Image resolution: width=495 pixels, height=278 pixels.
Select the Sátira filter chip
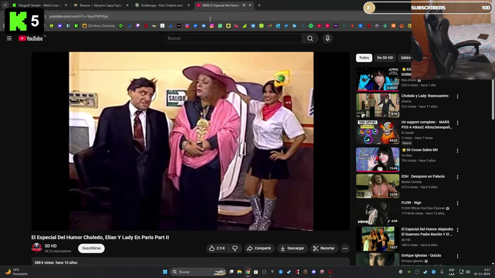pyautogui.click(x=406, y=58)
